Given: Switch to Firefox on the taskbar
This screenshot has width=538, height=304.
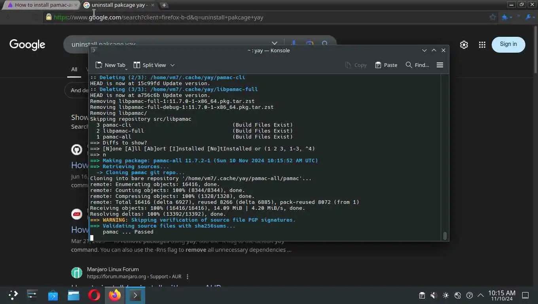Looking at the screenshot, I should pyautogui.click(x=115, y=295).
